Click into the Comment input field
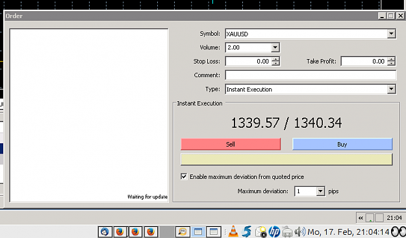 (311, 75)
